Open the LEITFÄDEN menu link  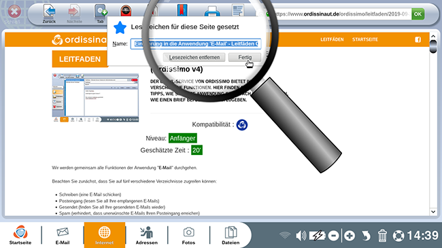[332, 39]
